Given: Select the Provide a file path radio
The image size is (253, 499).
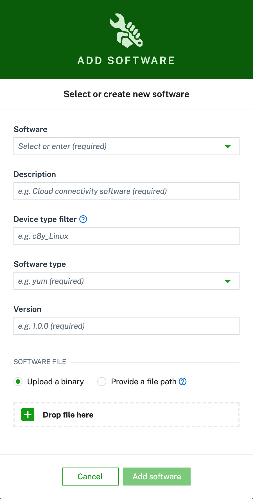Looking at the screenshot, I should point(102,382).
